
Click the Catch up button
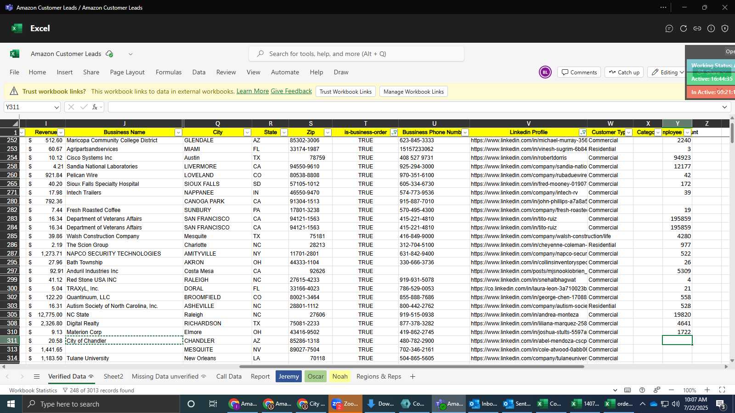(624, 73)
